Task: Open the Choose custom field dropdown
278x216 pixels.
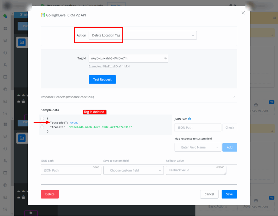Action: [x=133, y=171]
